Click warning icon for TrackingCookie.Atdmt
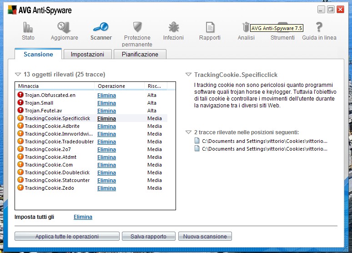This screenshot has width=352, height=253. coord(20,157)
